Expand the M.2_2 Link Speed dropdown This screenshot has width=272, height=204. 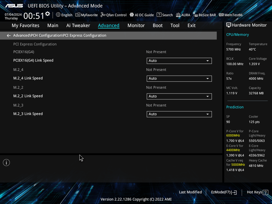pos(179,96)
